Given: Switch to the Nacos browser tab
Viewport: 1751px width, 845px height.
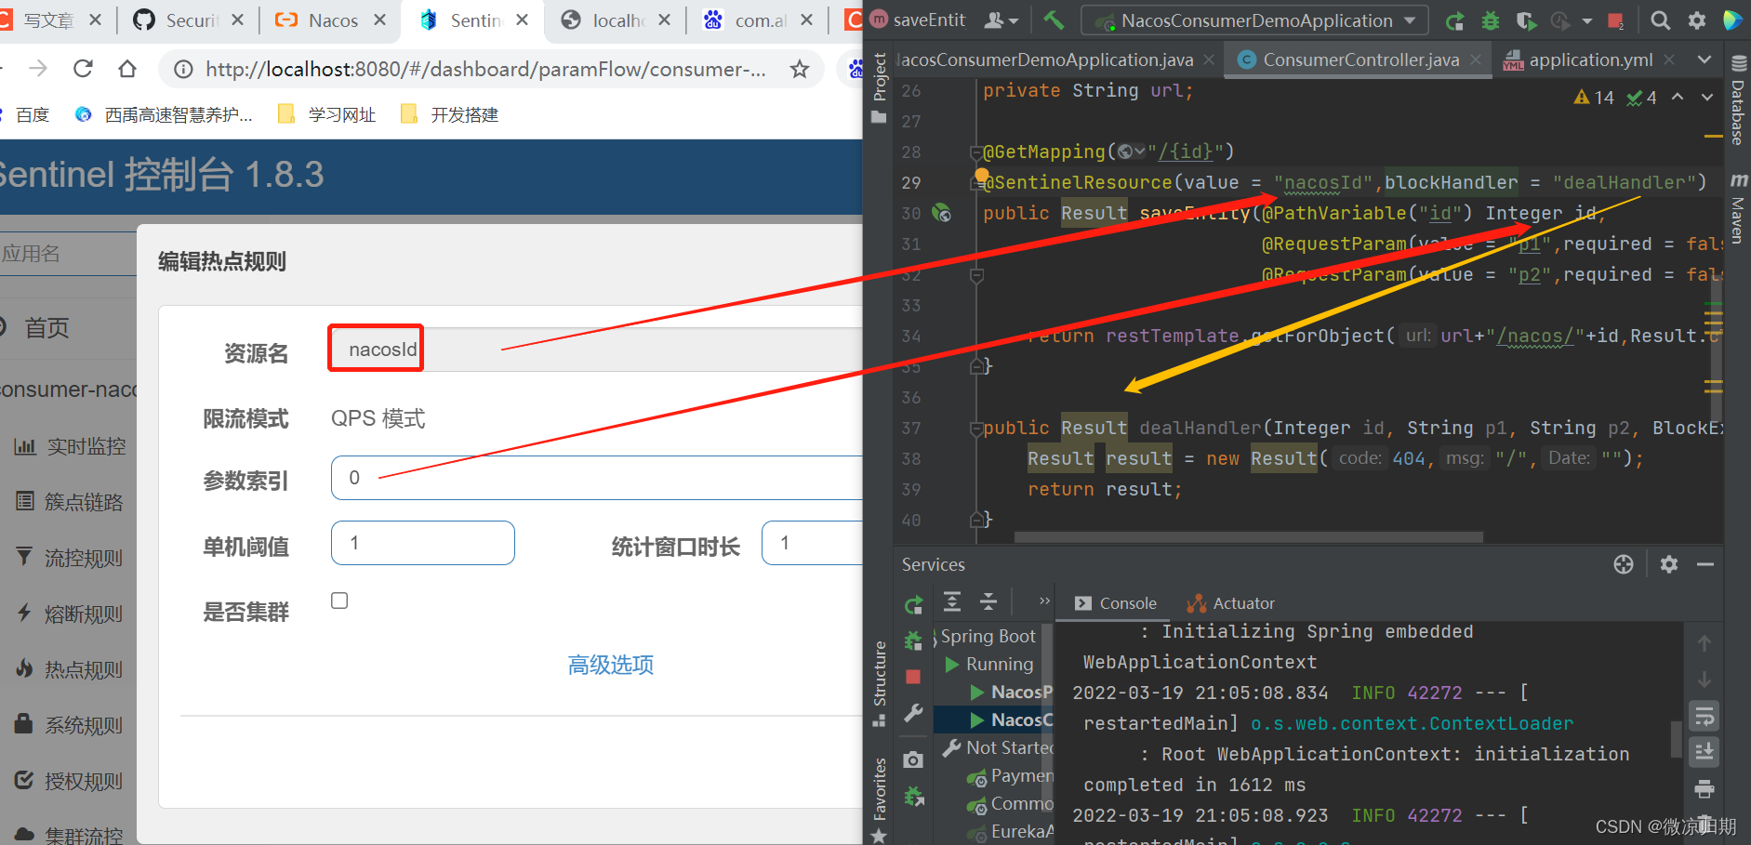Looking at the screenshot, I should tap(331, 20).
